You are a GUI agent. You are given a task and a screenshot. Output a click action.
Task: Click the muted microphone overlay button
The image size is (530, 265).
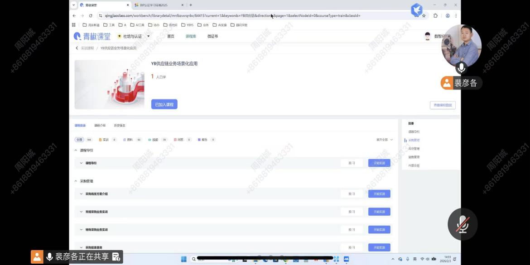coord(462,224)
